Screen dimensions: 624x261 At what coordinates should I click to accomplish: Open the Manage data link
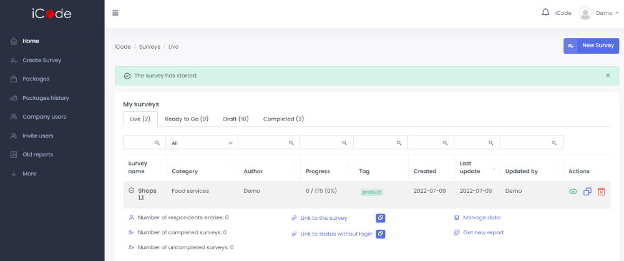(481, 217)
